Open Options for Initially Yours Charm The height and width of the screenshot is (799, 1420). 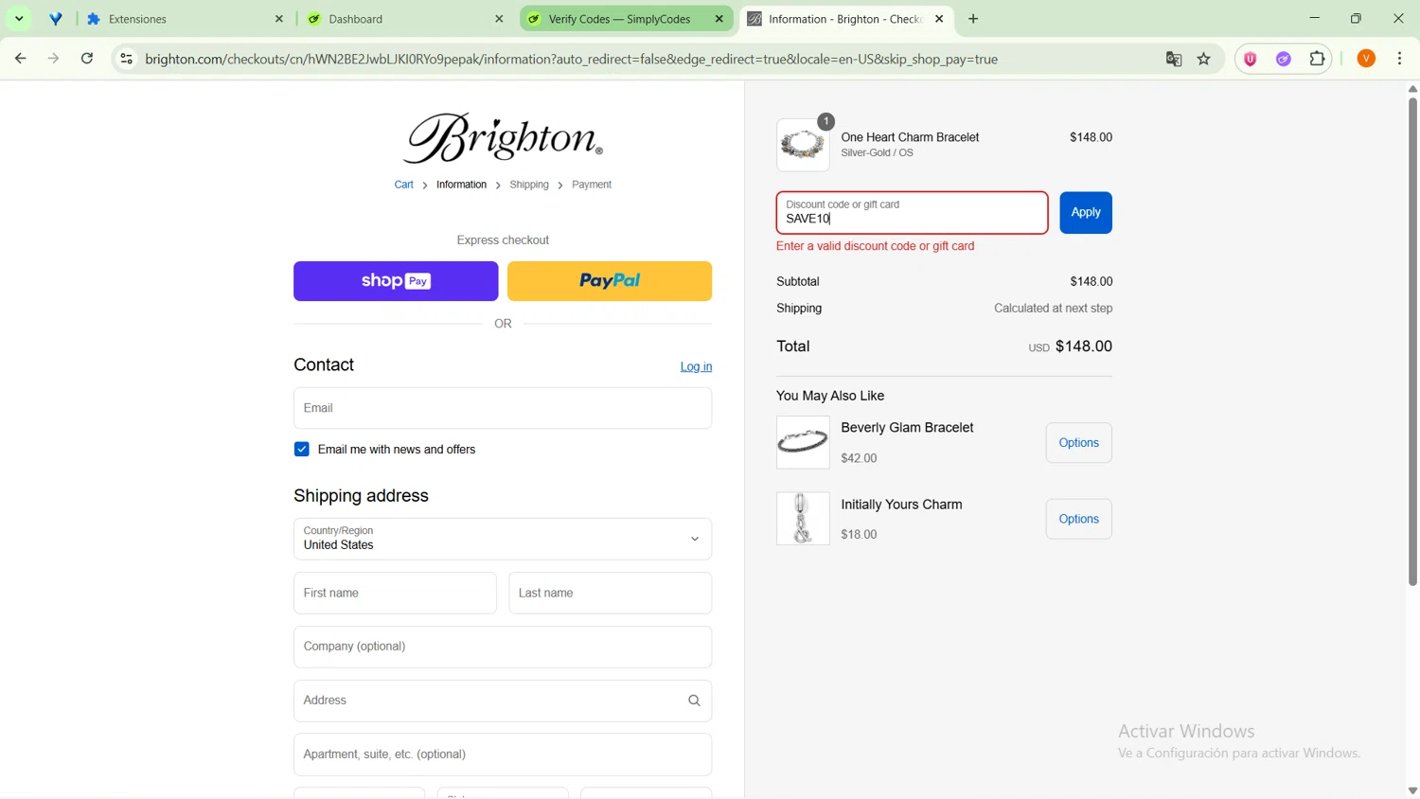click(1078, 519)
